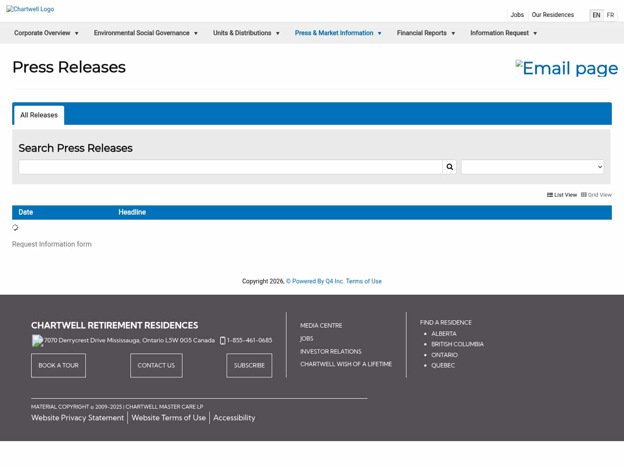Click the Email page icon
This screenshot has width=624, height=468.
[566, 68]
